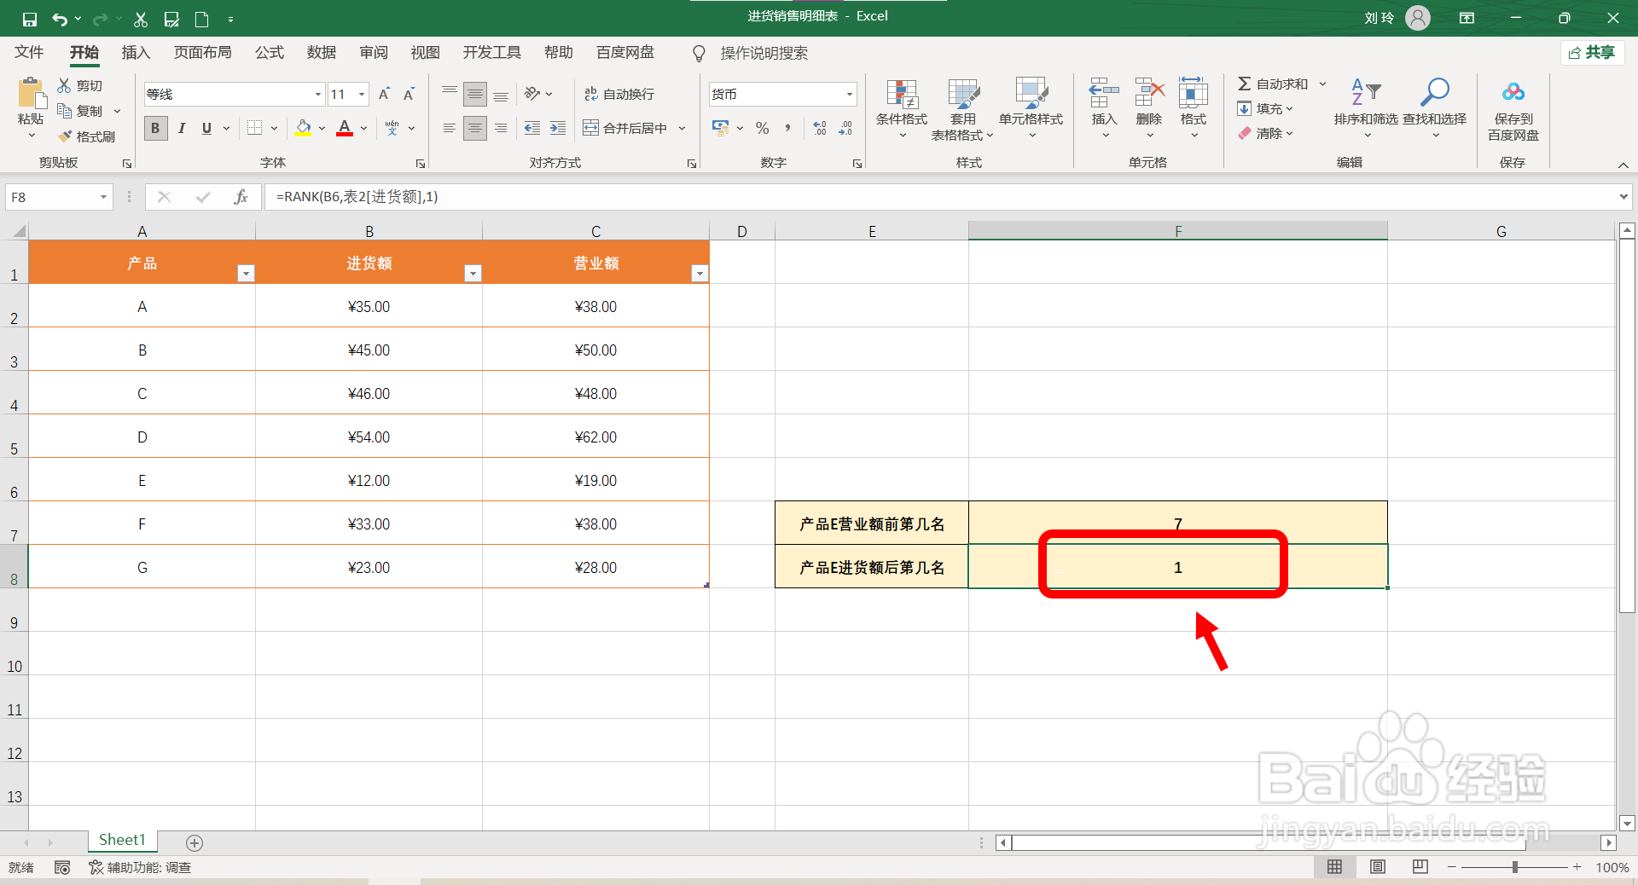
Task: Switch to Page Break Preview in status bar
Action: 1420,867
